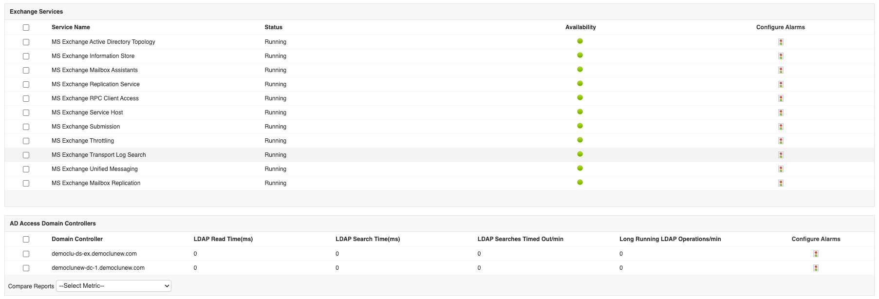The height and width of the screenshot is (299, 879).
Task: Click availability icon for RPC Client Access
Action: (x=580, y=97)
